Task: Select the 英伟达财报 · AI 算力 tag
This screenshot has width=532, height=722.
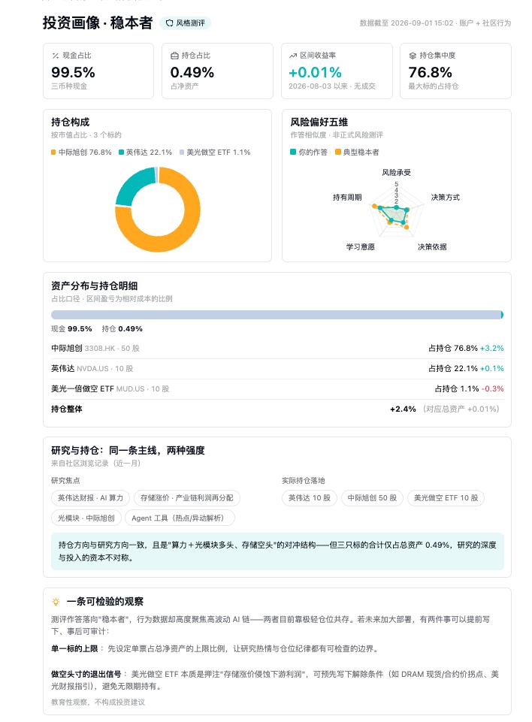Action: (x=90, y=498)
